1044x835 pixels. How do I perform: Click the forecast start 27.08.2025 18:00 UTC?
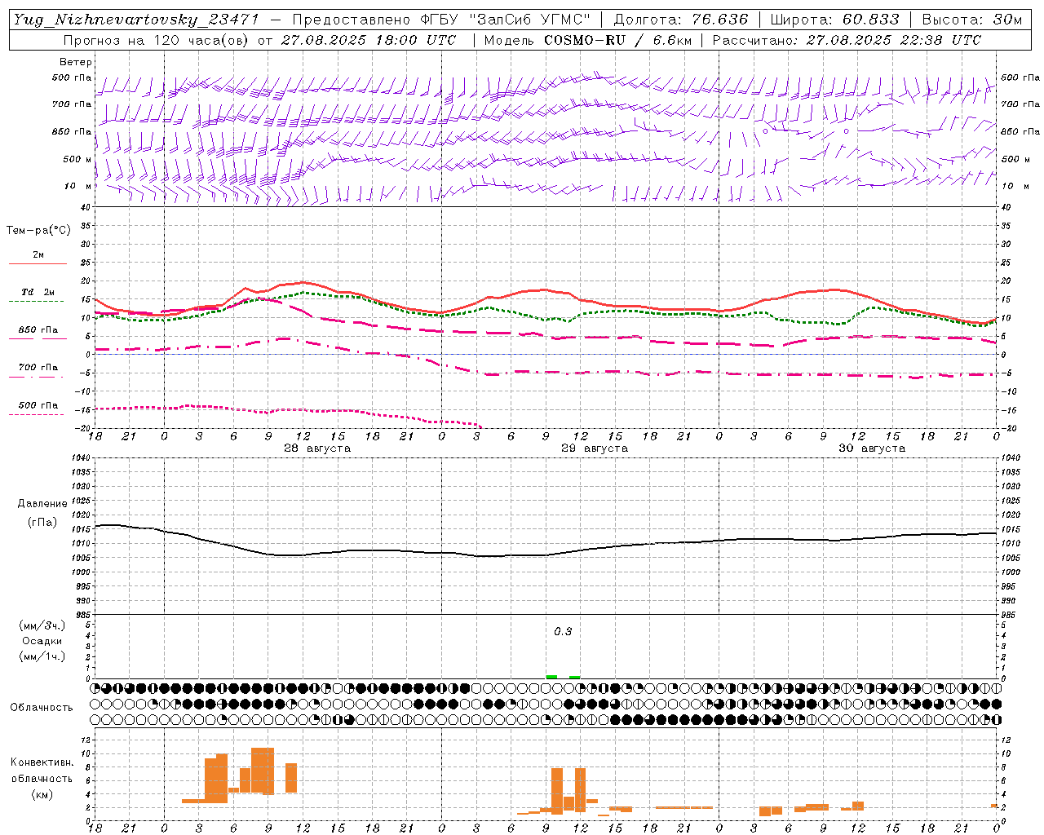coord(368,40)
